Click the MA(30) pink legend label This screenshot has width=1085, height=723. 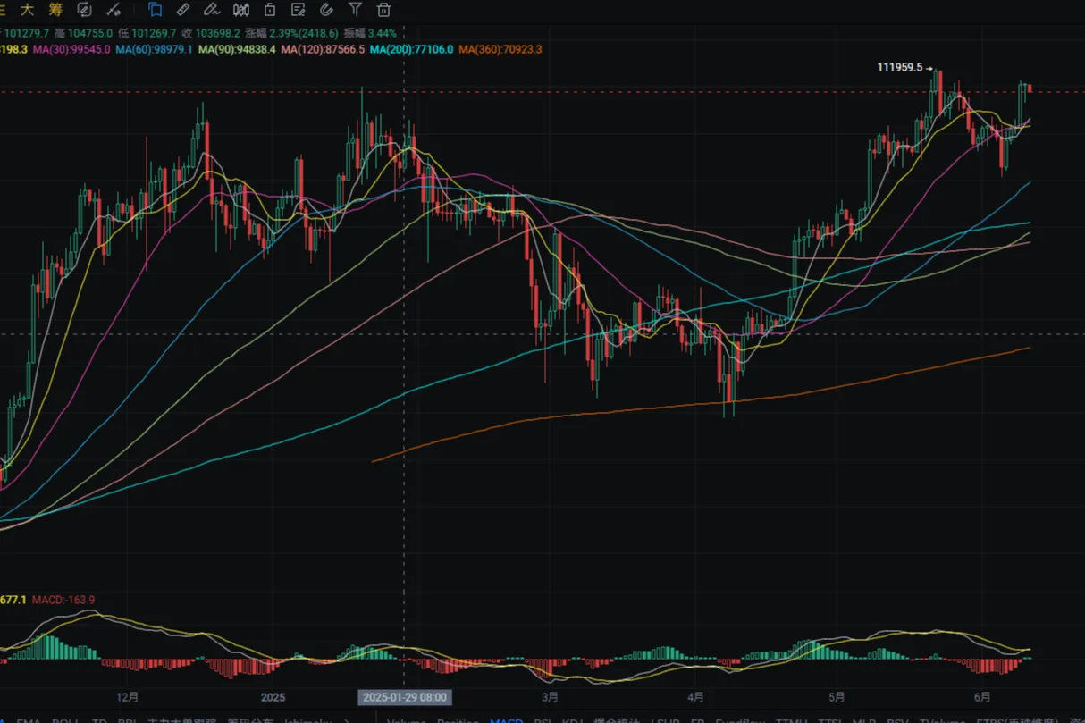pos(71,49)
